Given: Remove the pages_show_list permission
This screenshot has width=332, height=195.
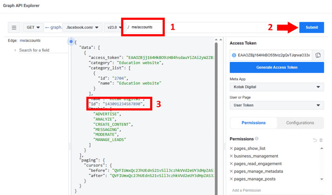Looking at the screenshot, I should 231,148.
